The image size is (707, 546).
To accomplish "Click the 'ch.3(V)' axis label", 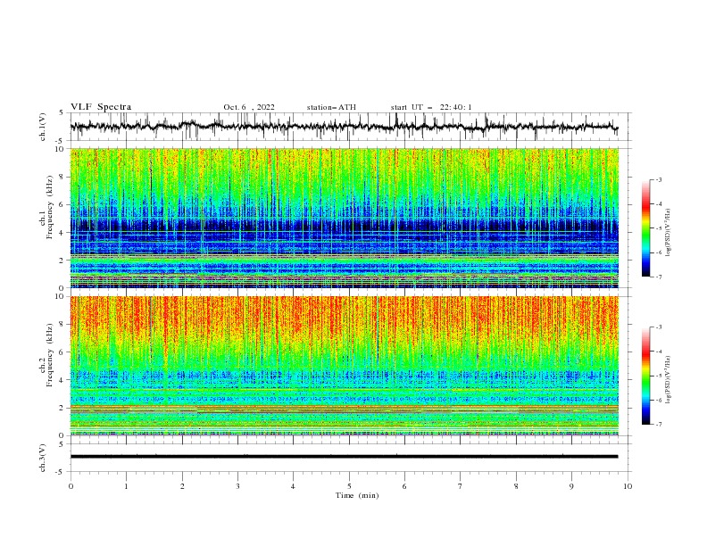I will [x=43, y=458].
